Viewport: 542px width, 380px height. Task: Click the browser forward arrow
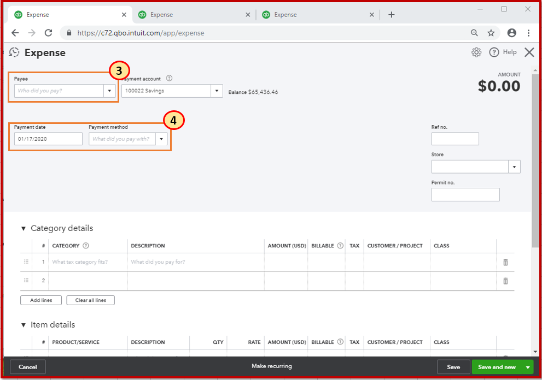click(x=32, y=33)
